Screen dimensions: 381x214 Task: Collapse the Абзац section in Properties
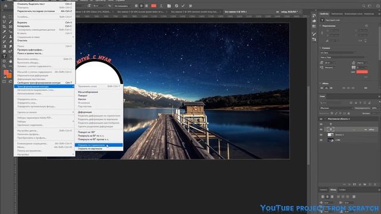320,83
